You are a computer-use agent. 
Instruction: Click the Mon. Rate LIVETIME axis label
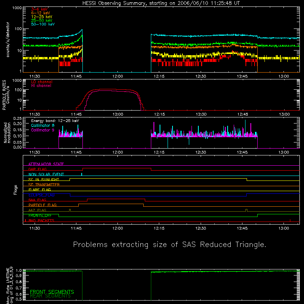(x=10, y=285)
